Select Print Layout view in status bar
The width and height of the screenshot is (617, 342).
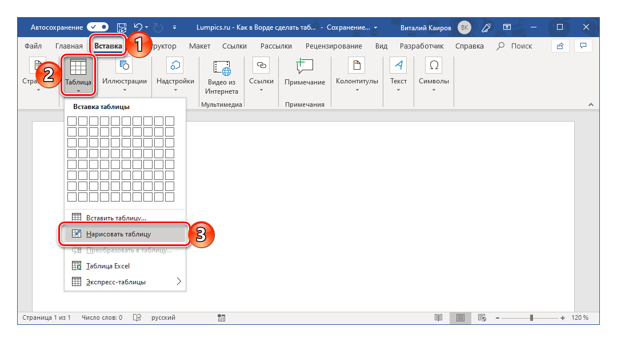click(460, 317)
